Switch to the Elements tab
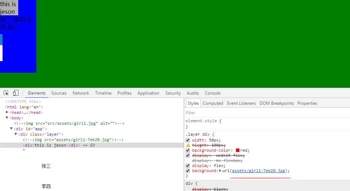The width and height of the screenshot is (350, 191). 36,93
